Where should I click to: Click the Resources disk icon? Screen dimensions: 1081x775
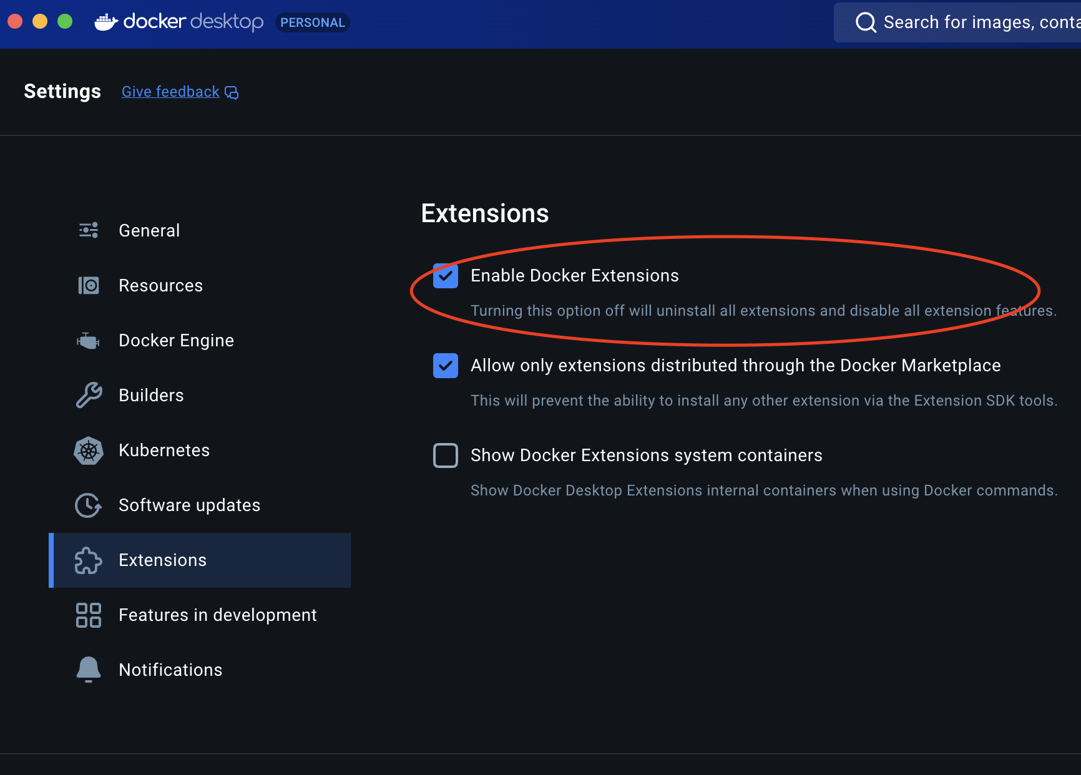[89, 285]
